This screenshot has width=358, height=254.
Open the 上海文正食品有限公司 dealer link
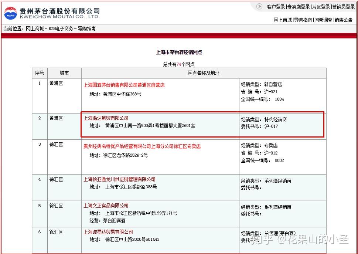coord(106,206)
